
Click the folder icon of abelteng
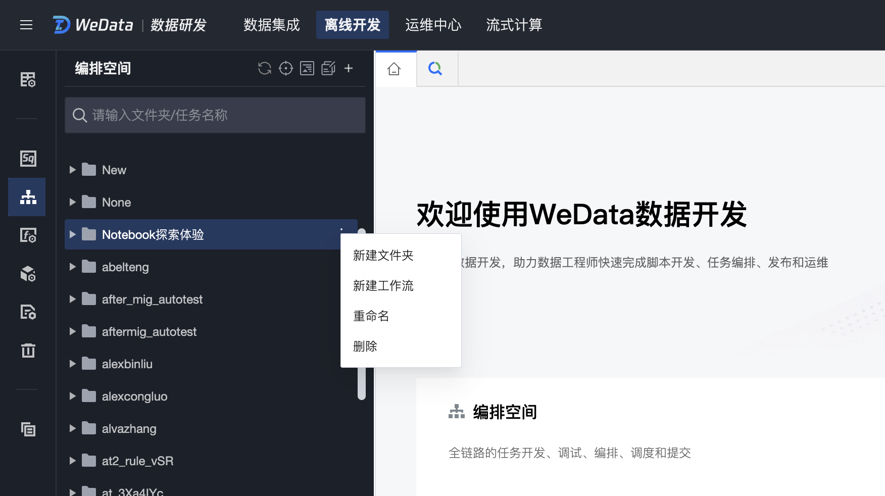[89, 267]
